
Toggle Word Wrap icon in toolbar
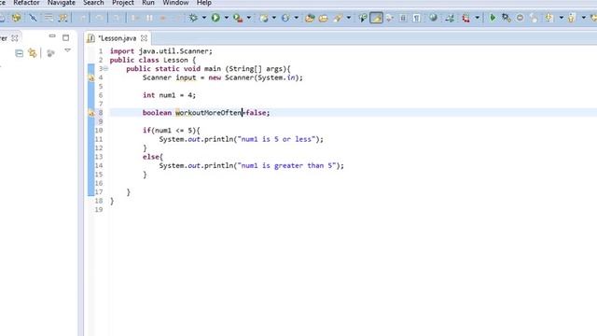(x=390, y=18)
